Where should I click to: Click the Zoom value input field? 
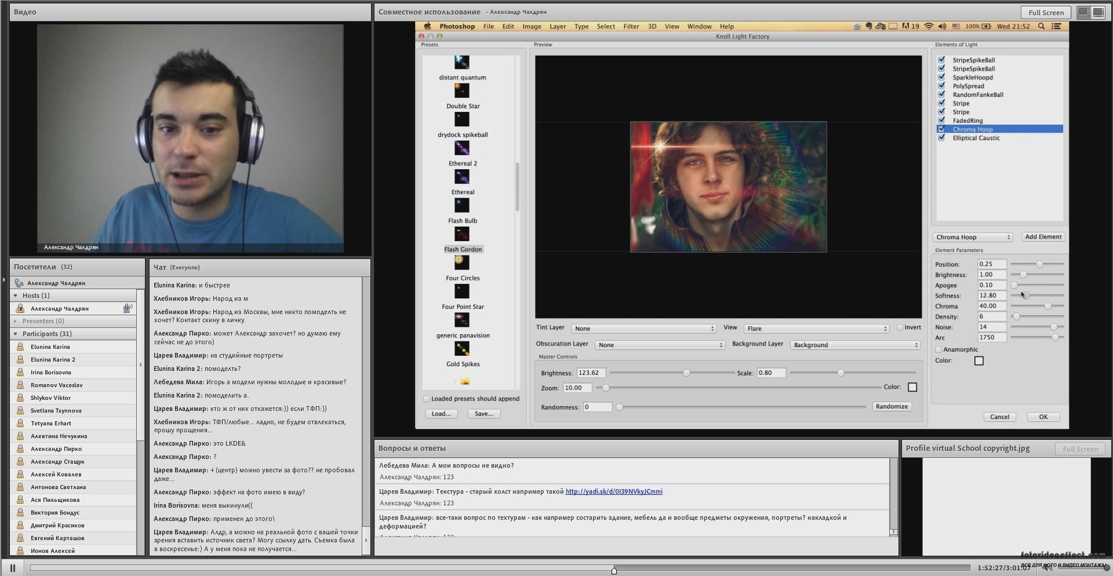click(577, 388)
